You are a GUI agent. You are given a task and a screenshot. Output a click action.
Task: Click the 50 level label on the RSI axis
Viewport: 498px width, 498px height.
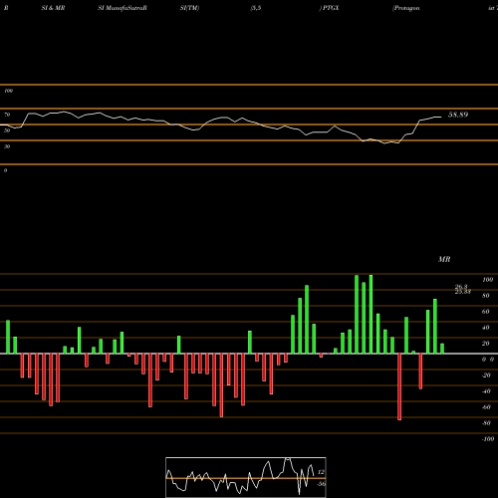tap(7, 130)
